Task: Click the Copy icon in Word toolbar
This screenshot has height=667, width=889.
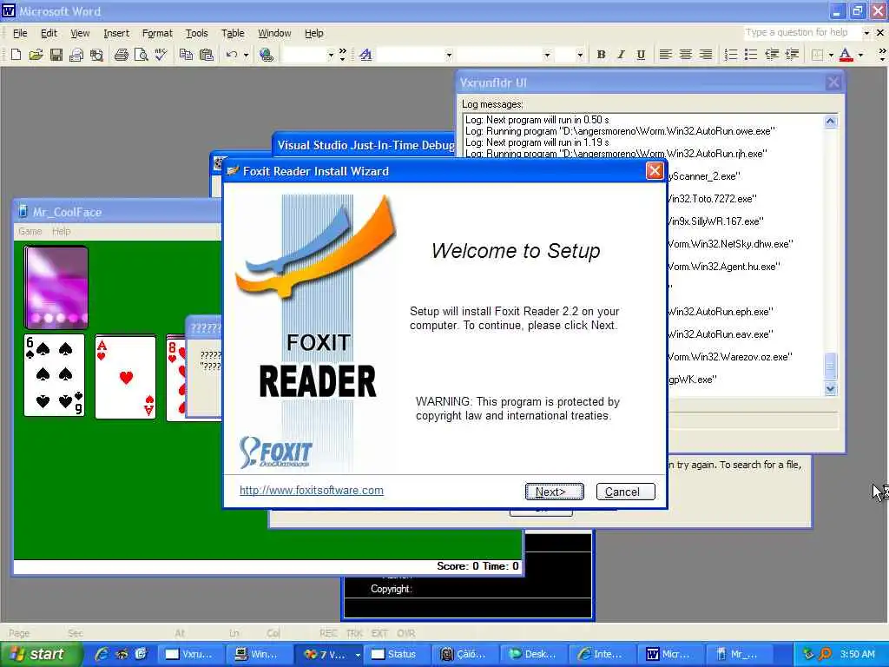Action: [x=186, y=55]
